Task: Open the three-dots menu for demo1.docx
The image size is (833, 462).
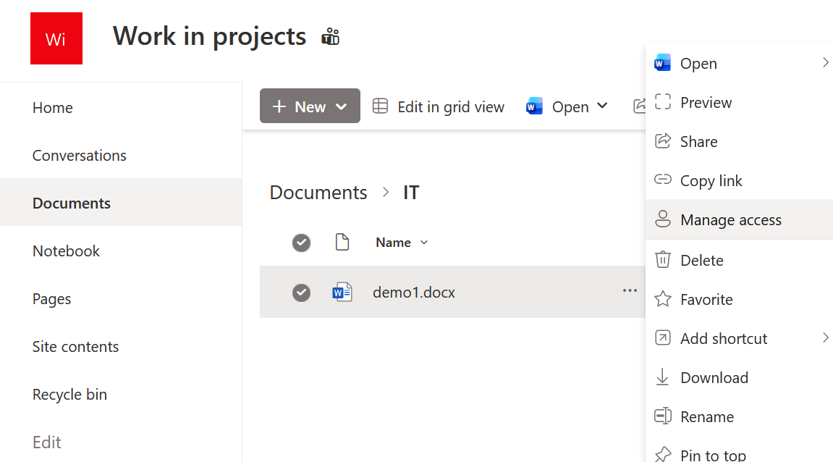Action: coord(630,291)
